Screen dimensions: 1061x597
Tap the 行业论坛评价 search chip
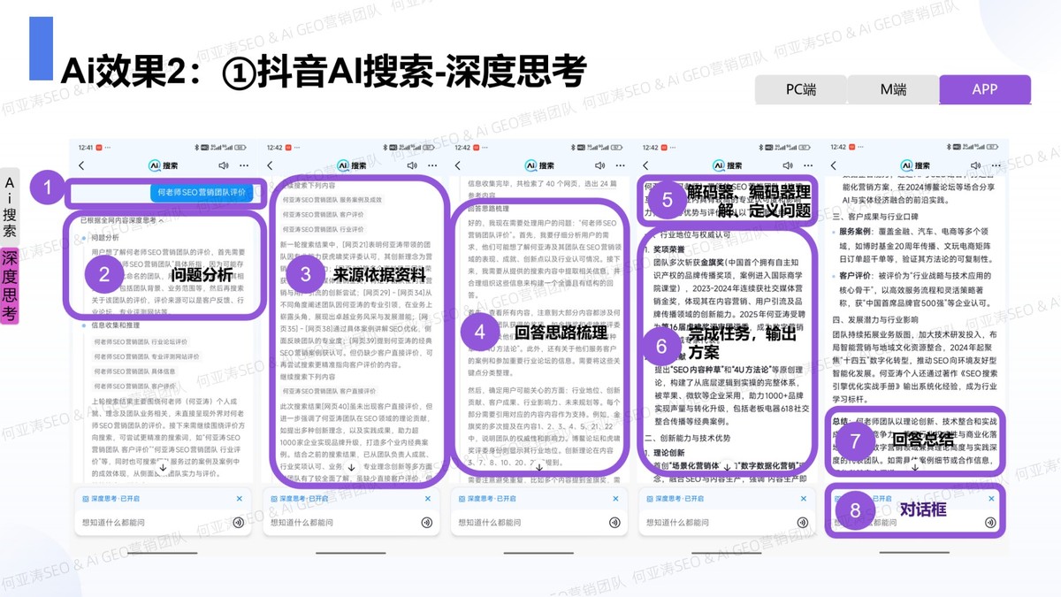[141, 341]
